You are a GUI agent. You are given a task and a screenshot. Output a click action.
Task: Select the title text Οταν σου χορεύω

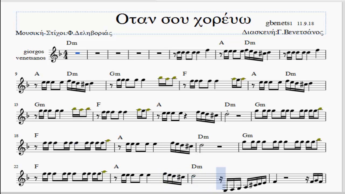tap(183, 20)
